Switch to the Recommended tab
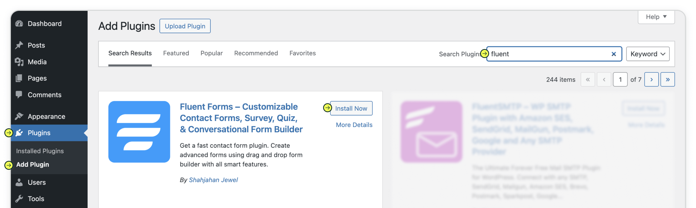 (x=256, y=53)
